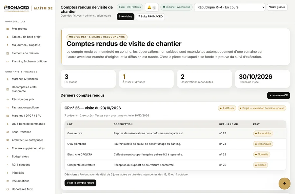This screenshot has height=194, width=295.
Task: Open Mes projets in the sidebar
Action: click(x=28, y=29)
